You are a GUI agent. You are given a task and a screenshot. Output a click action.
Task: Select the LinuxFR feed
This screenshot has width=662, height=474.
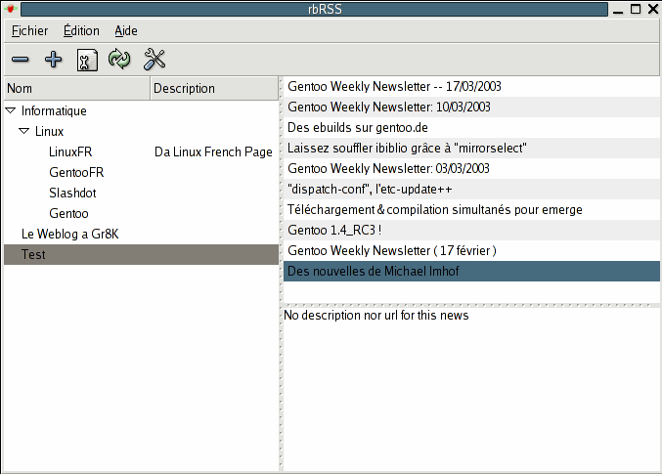coord(70,152)
